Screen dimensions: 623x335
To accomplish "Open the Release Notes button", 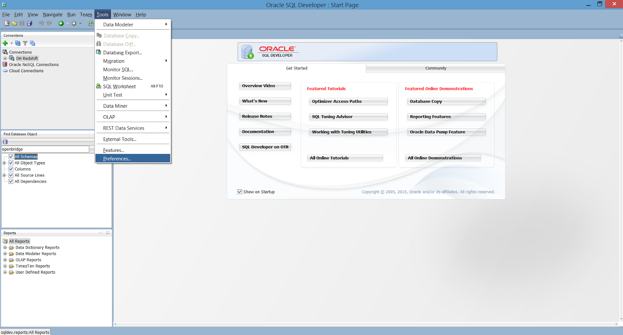I will pos(265,116).
